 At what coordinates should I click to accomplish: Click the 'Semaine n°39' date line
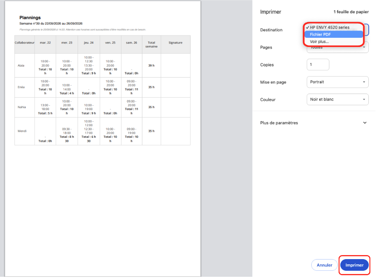point(51,24)
